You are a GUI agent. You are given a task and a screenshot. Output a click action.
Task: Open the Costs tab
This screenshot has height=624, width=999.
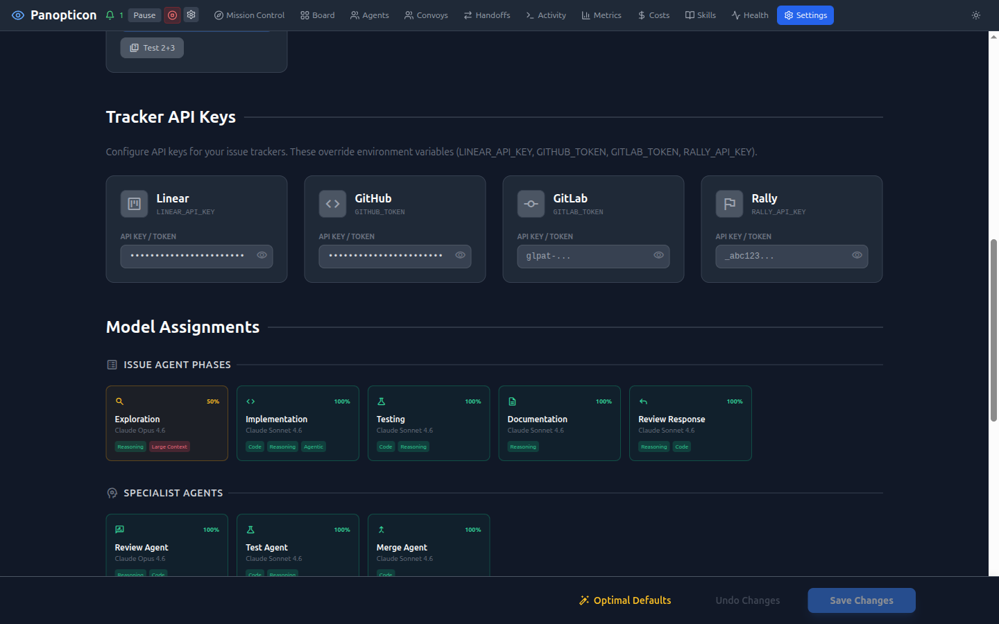pos(654,15)
